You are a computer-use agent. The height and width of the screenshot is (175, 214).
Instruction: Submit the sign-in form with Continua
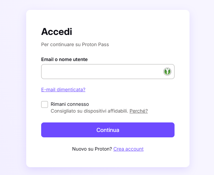click(108, 130)
